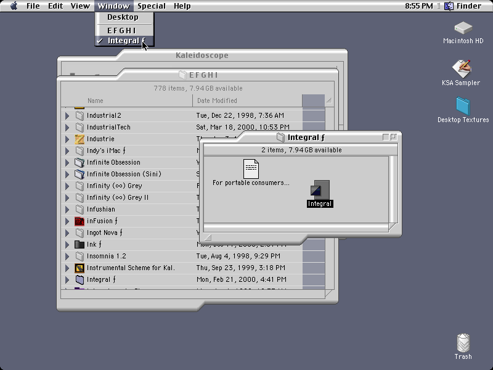Select the Infinity (∞) Grey II folder icon

[x=79, y=197]
